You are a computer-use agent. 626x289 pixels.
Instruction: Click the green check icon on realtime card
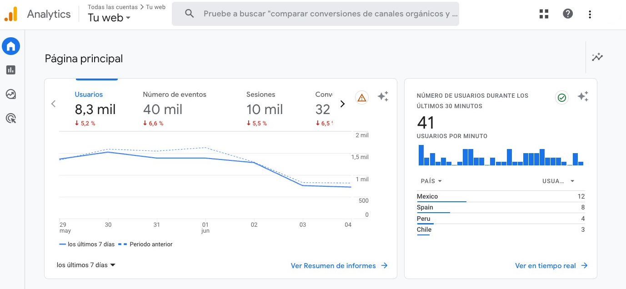(x=561, y=97)
